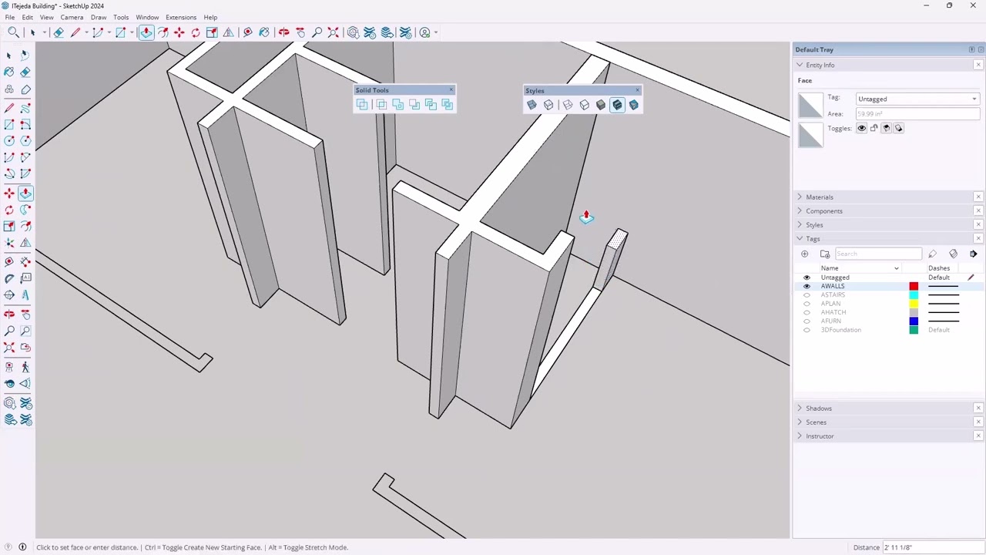Activate the Orbit tool in top toolbar
The width and height of the screenshot is (986, 555).
click(x=283, y=32)
